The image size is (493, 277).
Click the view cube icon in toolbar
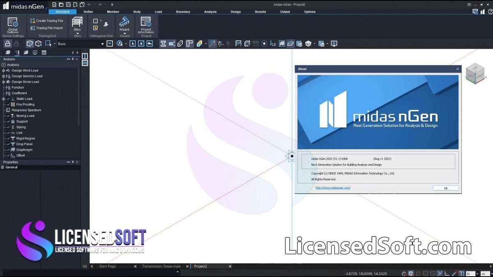pos(308,43)
